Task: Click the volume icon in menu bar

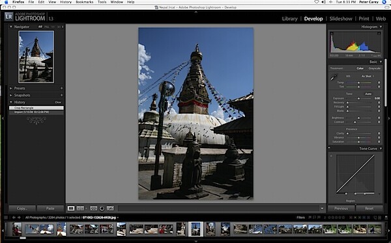Action: click(323, 2)
